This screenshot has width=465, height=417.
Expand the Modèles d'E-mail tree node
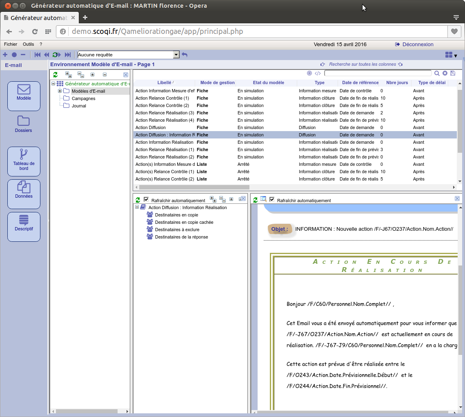click(x=60, y=91)
